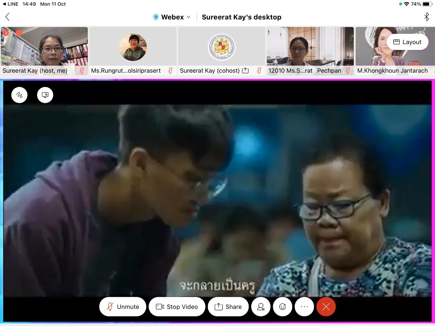Select the annotate squiggle tool
The width and height of the screenshot is (435, 326).
pyautogui.click(x=19, y=95)
